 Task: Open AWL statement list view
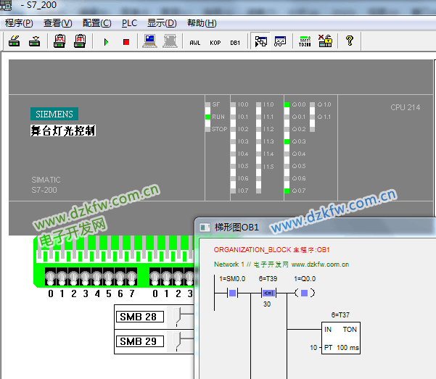(x=194, y=43)
